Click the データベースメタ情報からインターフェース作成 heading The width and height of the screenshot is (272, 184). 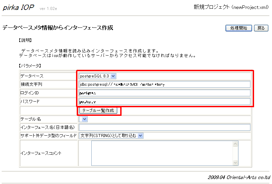(x=58, y=28)
